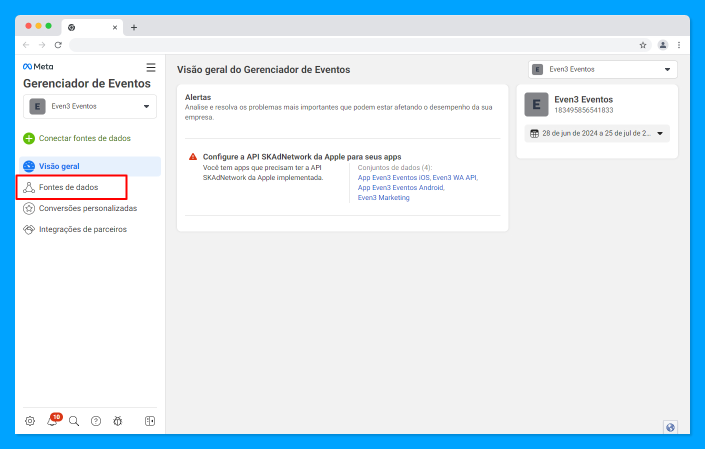Click the Alertas heading

(198, 97)
